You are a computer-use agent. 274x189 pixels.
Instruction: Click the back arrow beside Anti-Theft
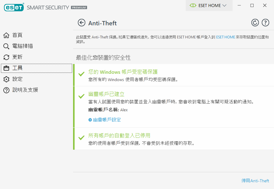pyautogui.click(x=81, y=23)
